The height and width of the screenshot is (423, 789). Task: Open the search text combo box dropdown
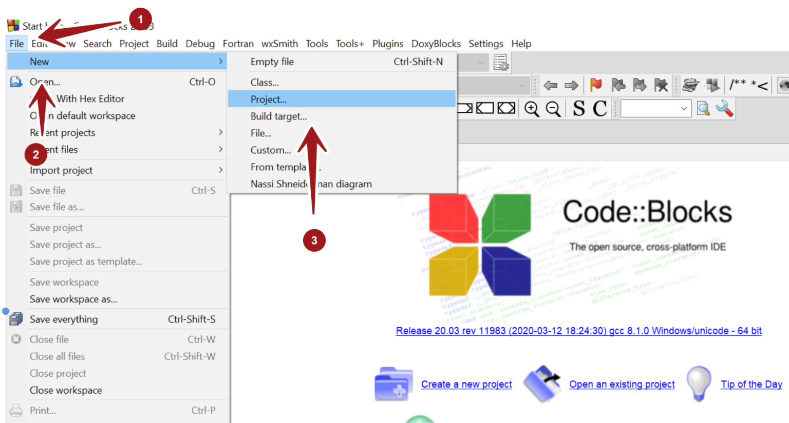[684, 109]
